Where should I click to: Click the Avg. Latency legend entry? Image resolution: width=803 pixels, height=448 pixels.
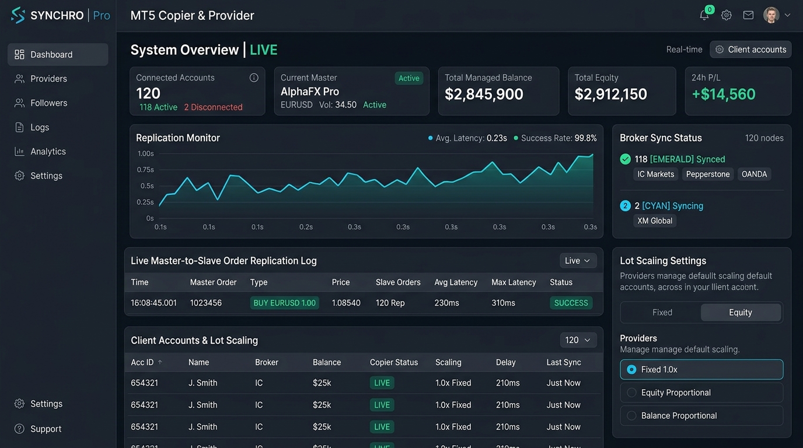pyautogui.click(x=467, y=138)
